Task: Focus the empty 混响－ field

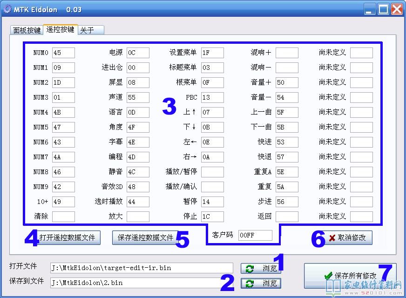Action: point(287,68)
